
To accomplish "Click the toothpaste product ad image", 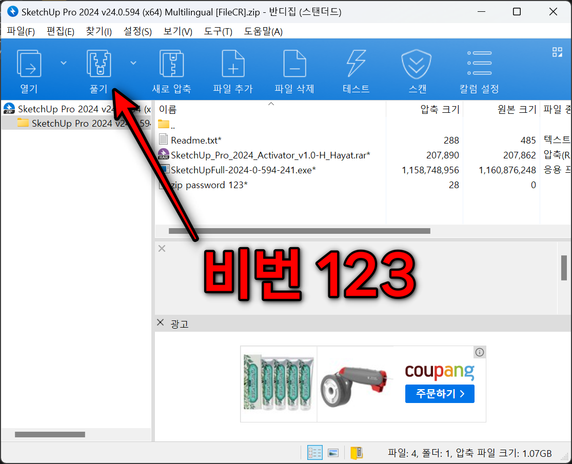I will click(279, 382).
